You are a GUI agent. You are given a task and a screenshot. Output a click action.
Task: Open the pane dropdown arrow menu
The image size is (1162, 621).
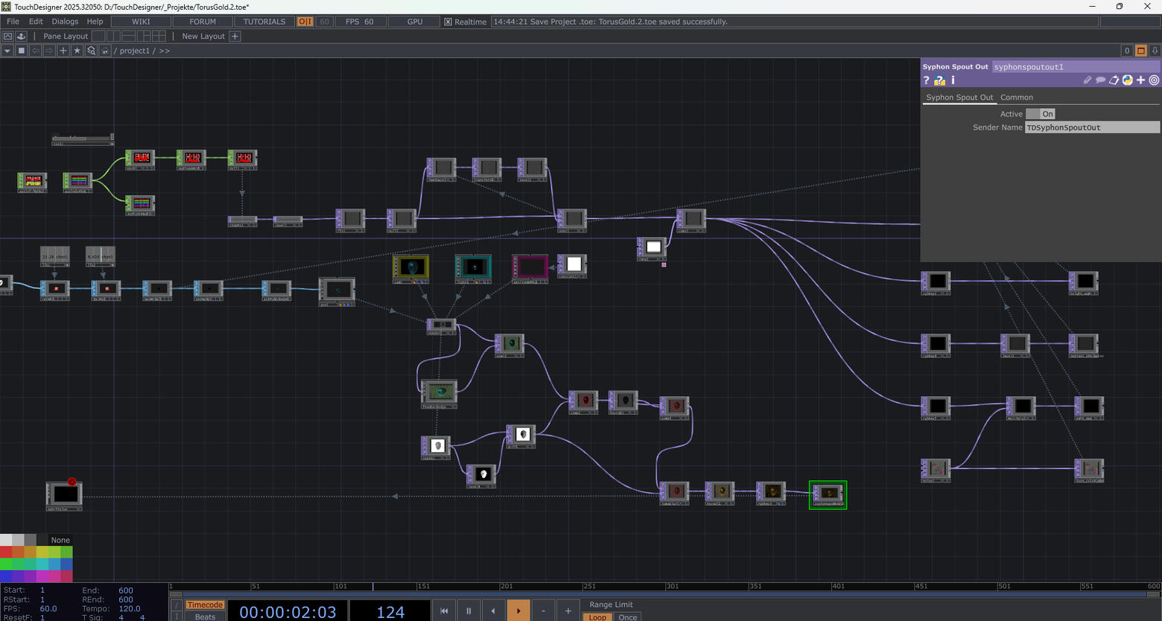[7, 51]
